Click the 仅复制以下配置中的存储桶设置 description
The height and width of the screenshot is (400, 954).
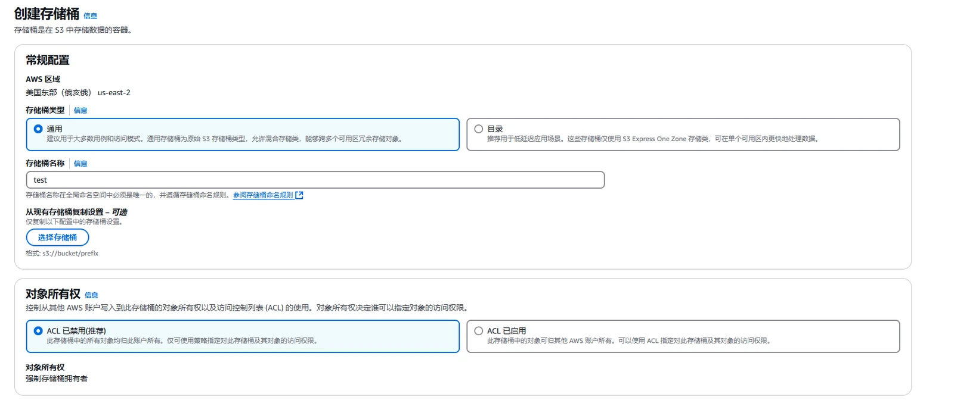(x=74, y=221)
